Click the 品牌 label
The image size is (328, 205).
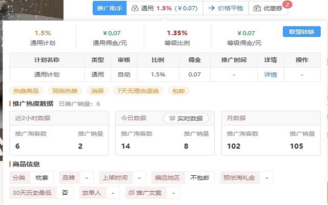69,178
